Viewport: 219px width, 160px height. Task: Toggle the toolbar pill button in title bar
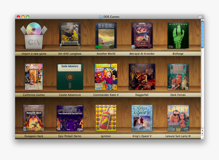(200, 17)
